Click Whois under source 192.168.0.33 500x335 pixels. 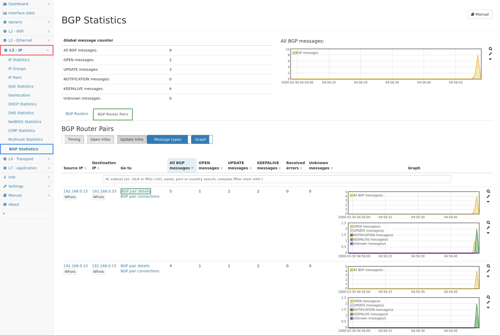click(70, 272)
